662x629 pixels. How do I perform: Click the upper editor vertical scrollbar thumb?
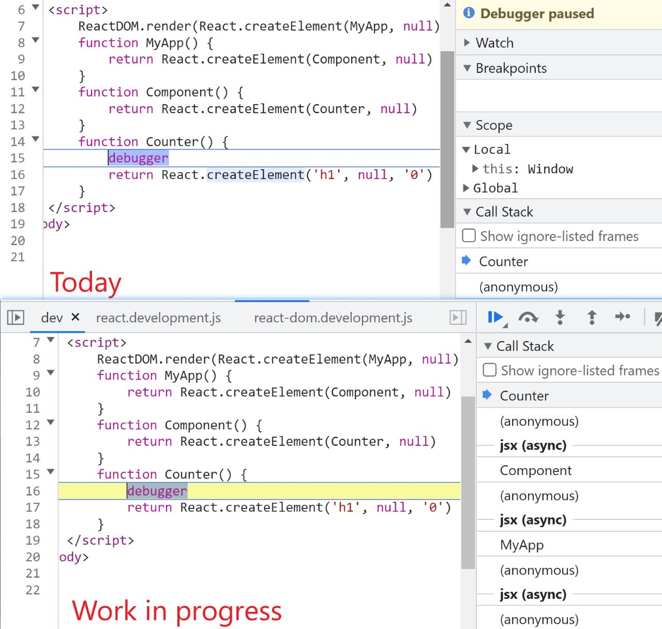447,140
